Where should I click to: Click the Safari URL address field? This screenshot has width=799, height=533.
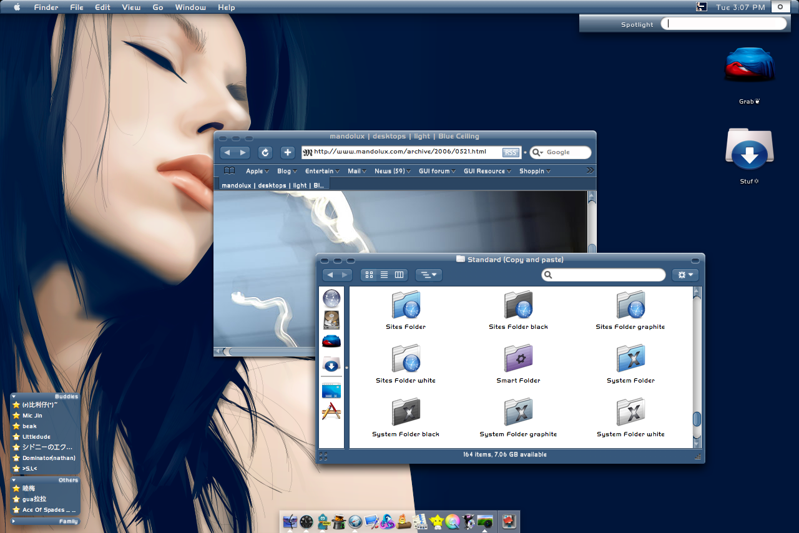coord(411,152)
